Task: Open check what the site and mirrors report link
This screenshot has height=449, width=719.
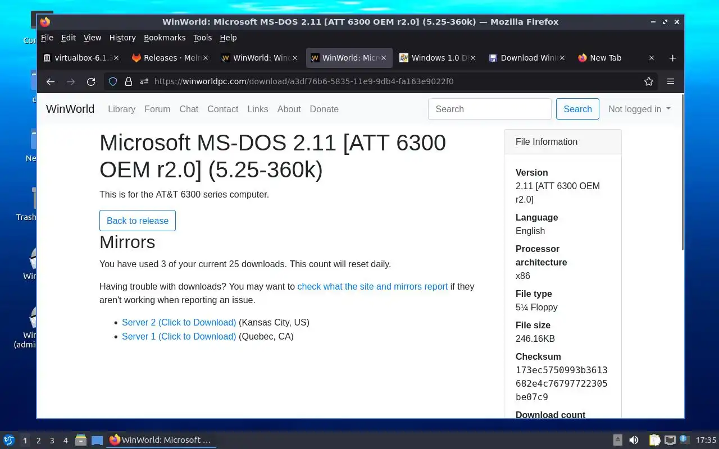Action: pos(372,286)
